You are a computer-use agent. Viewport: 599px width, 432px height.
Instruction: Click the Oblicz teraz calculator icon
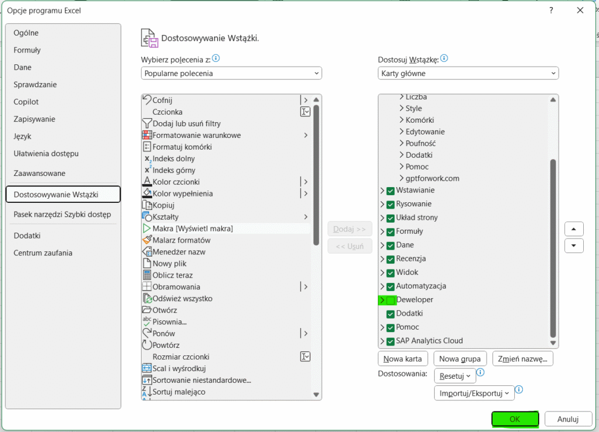pos(147,275)
